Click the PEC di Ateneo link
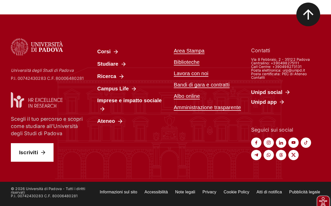 tap(294, 74)
